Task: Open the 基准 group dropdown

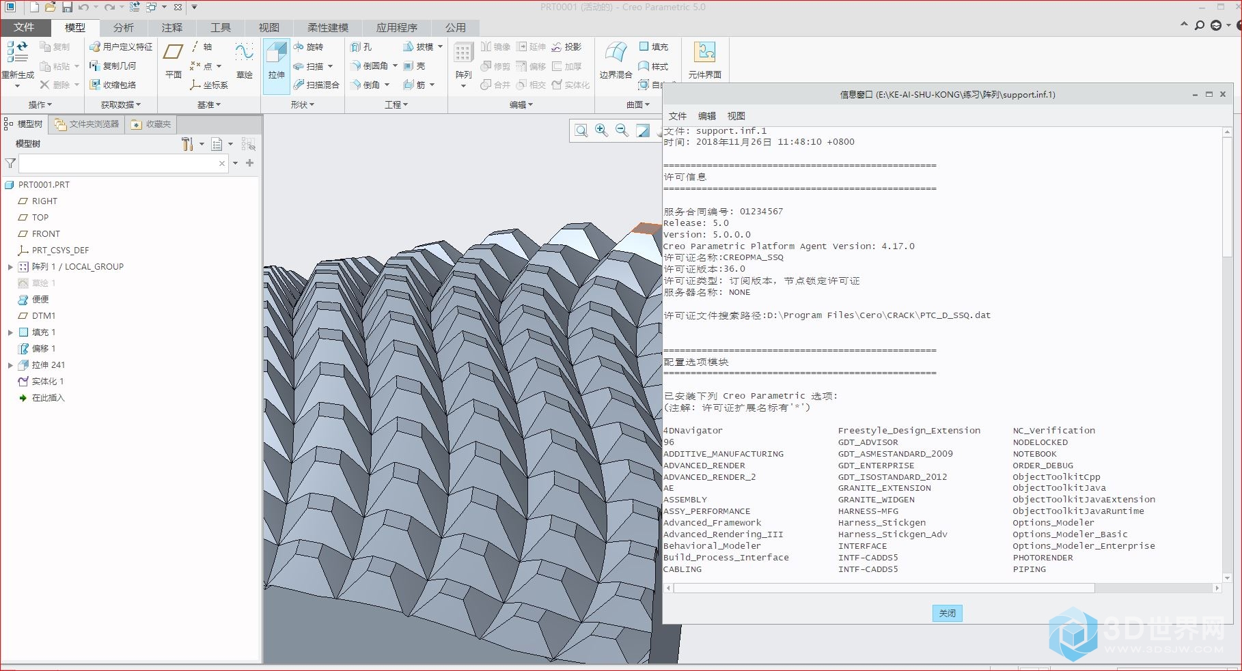Action: [209, 104]
